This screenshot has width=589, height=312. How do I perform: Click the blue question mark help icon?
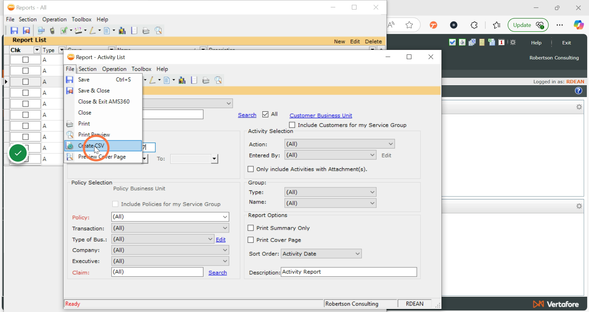(578, 91)
